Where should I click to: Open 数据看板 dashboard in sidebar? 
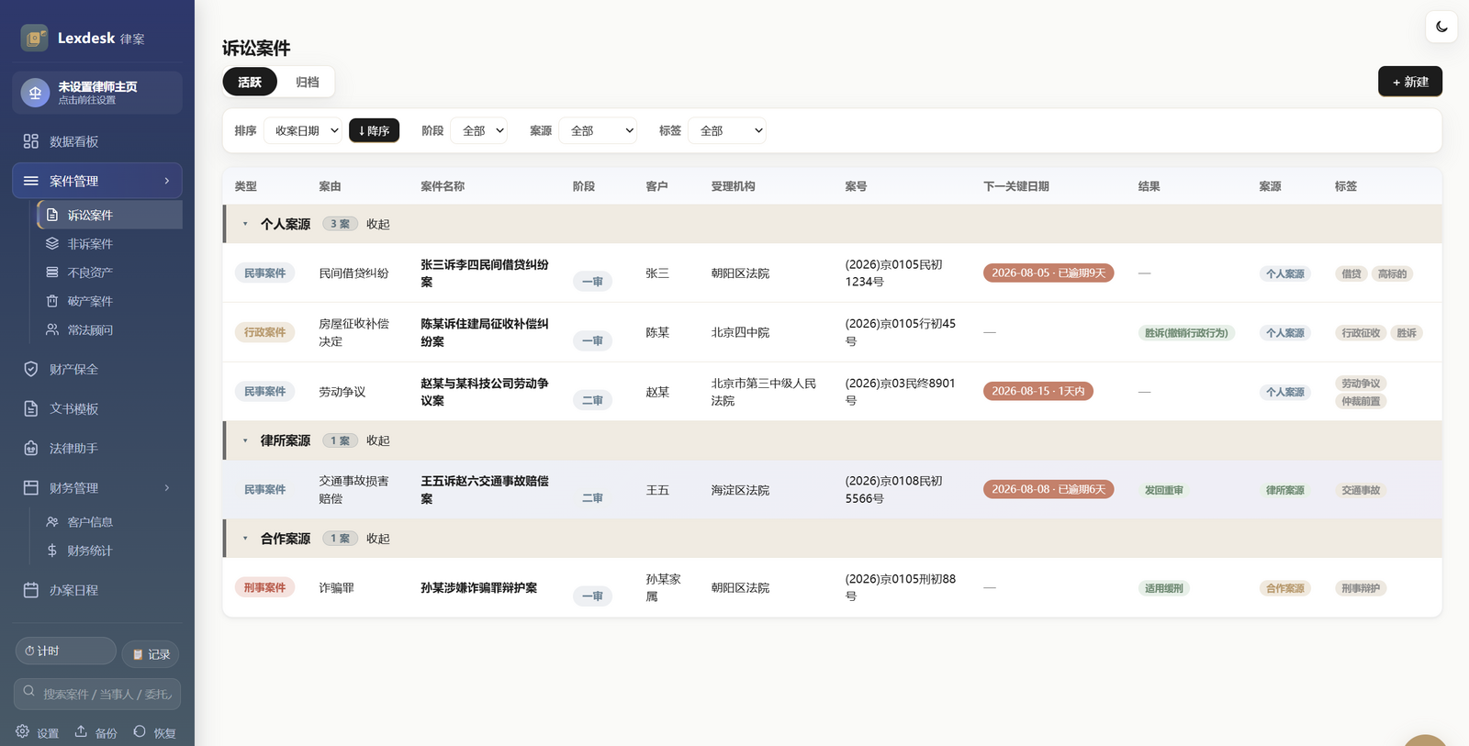pos(97,141)
